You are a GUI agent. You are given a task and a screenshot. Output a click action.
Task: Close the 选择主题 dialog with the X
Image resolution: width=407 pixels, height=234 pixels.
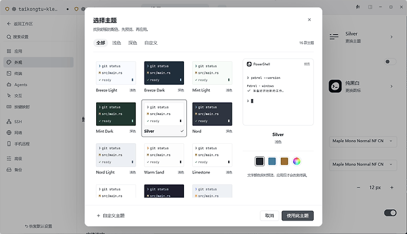click(x=309, y=19)
